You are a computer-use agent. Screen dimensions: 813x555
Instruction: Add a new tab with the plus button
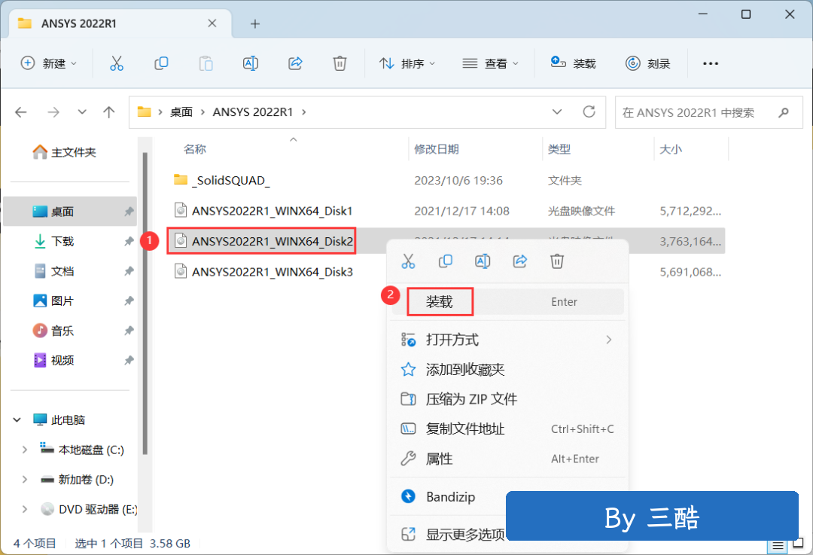pos(254,23)
